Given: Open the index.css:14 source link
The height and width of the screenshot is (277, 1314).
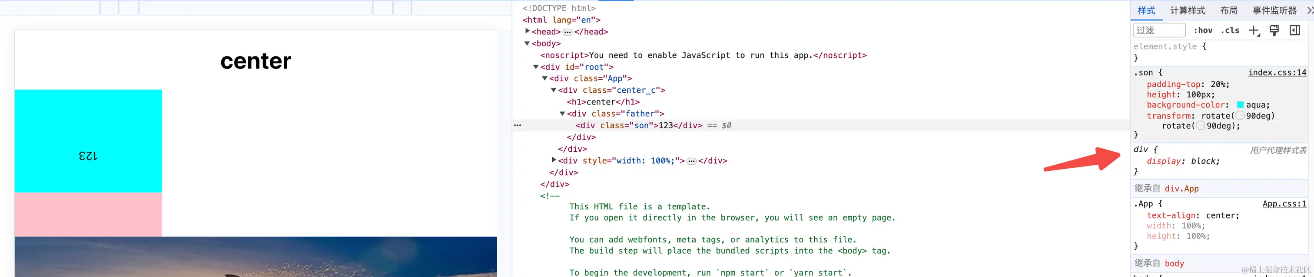Looking at the screenshot, I should pyautogui.click(x=1277, y=72).
